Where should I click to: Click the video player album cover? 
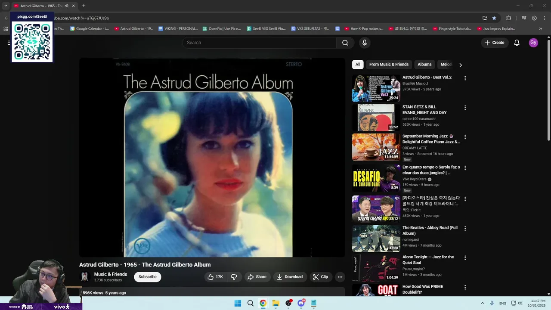tap(212, 158)
